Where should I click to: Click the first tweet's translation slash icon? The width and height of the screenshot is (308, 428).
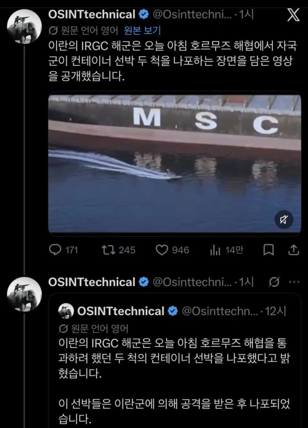click(x=53, y=30)
